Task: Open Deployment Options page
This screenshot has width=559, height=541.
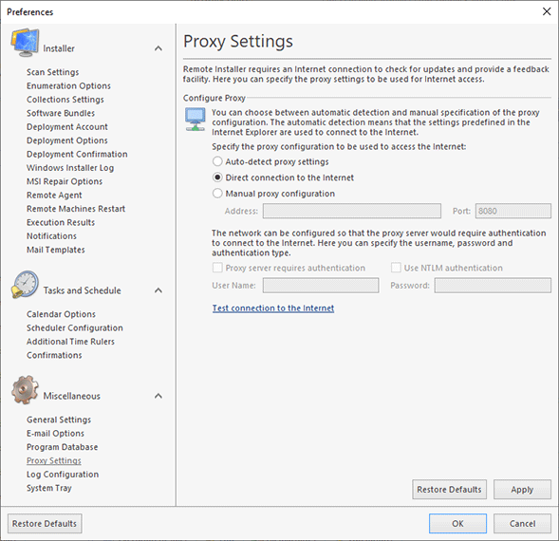Action: click(67, 140)
